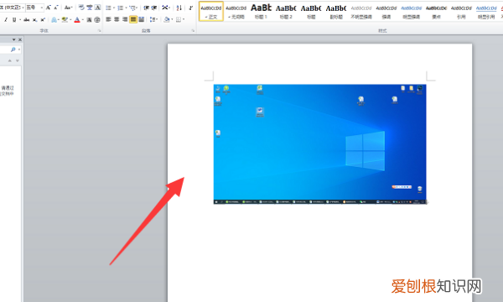Viewport: 503px width, 302px height.
Task: Click Increase Indent icon
Action: tap(154, 8)
